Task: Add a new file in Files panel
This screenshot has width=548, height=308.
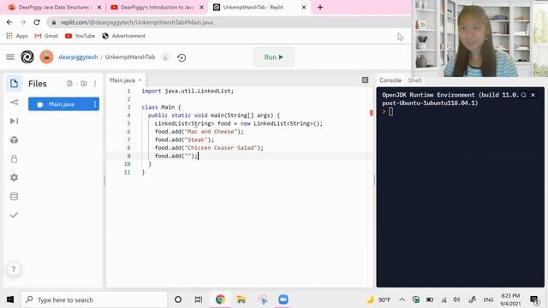Action: tap(69, 84)
